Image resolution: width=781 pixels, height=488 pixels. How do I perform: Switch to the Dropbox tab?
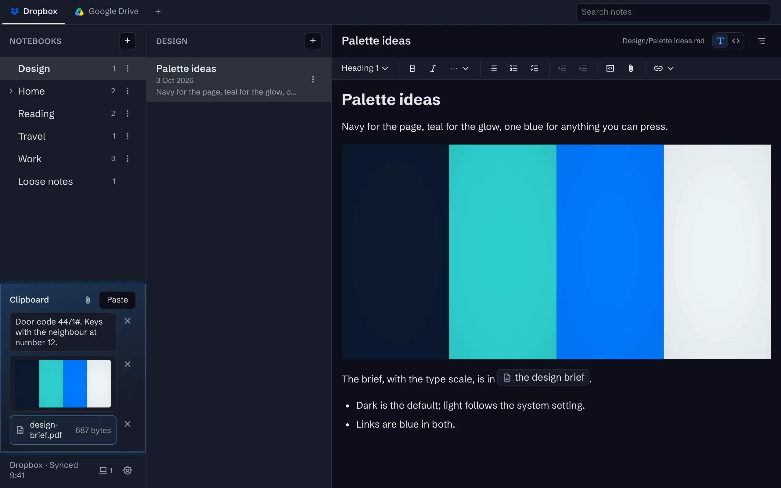[34, 12]
